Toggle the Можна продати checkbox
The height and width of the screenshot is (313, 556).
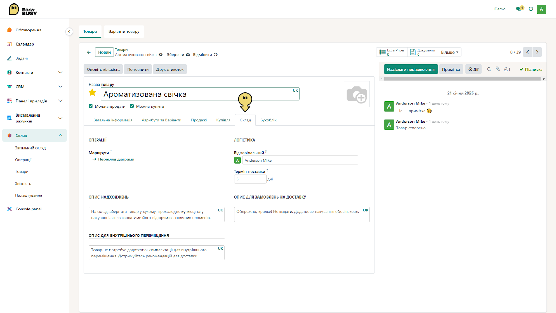(x=91, y=106)
